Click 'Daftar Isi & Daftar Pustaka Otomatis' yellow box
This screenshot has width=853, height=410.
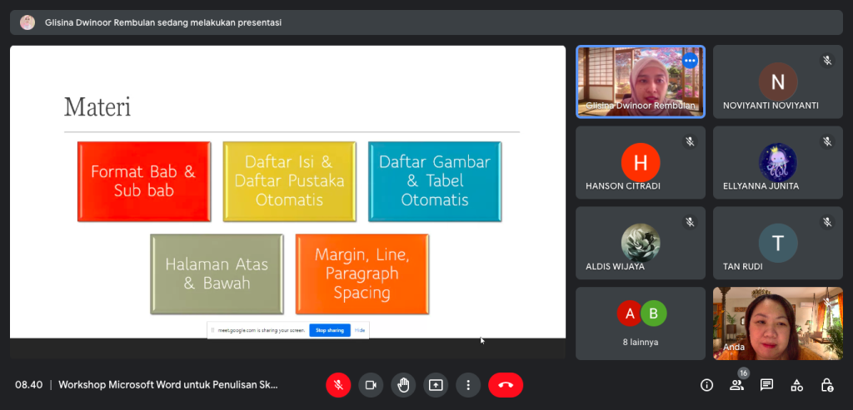(289, 181)
